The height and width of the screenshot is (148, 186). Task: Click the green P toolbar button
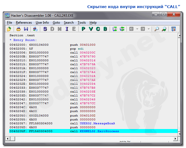pyautogui.click(x=84, y=29)
